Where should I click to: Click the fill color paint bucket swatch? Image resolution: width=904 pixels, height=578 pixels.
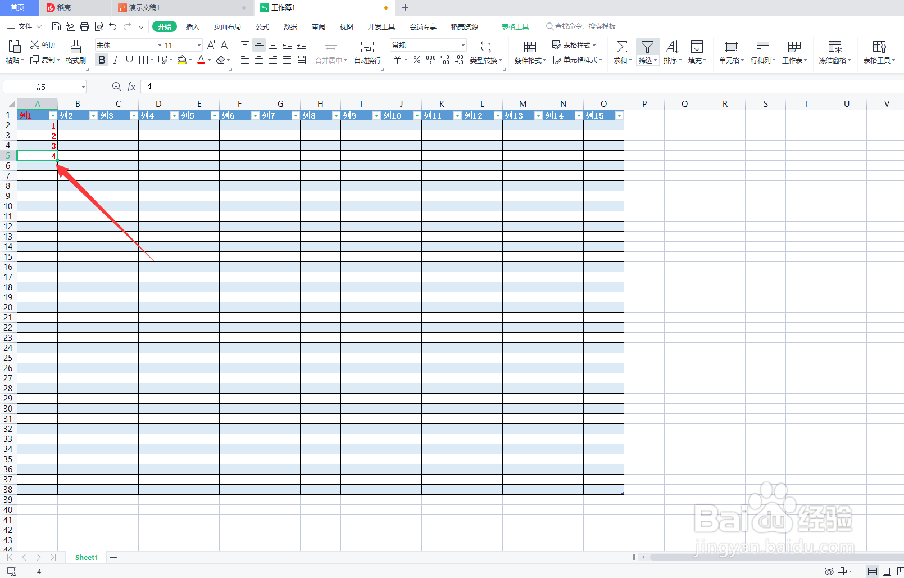pyautogui.click(x=182, y=60)
